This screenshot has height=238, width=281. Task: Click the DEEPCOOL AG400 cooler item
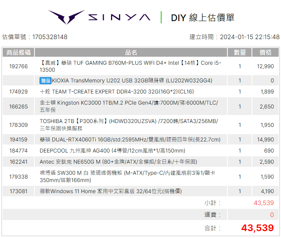click(113, 151)
